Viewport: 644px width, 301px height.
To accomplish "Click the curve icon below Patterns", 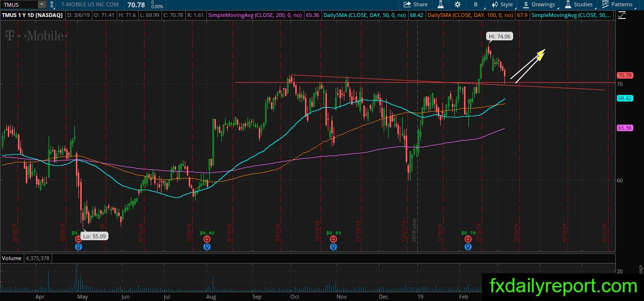I will [x=622, y=15].
